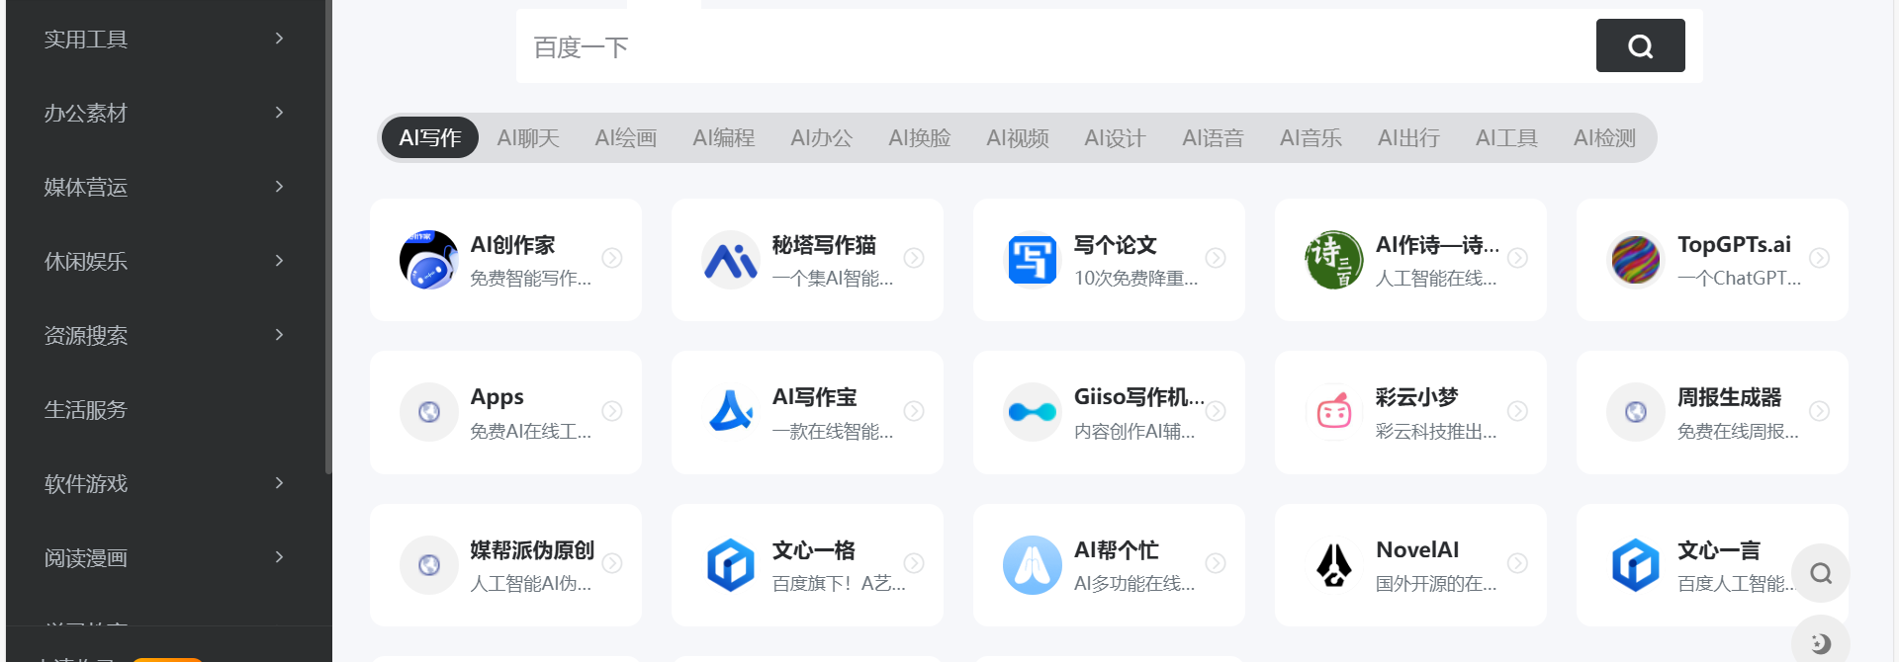Click the 文心一格 hexagon icon
The image size is (1899, 662).
(x=731, y=565)
